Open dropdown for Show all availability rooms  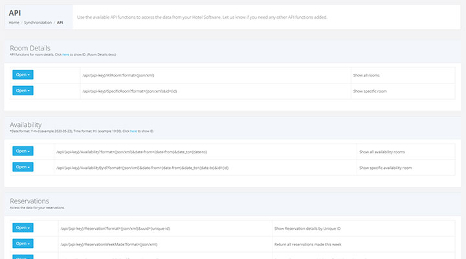[23, 151]
